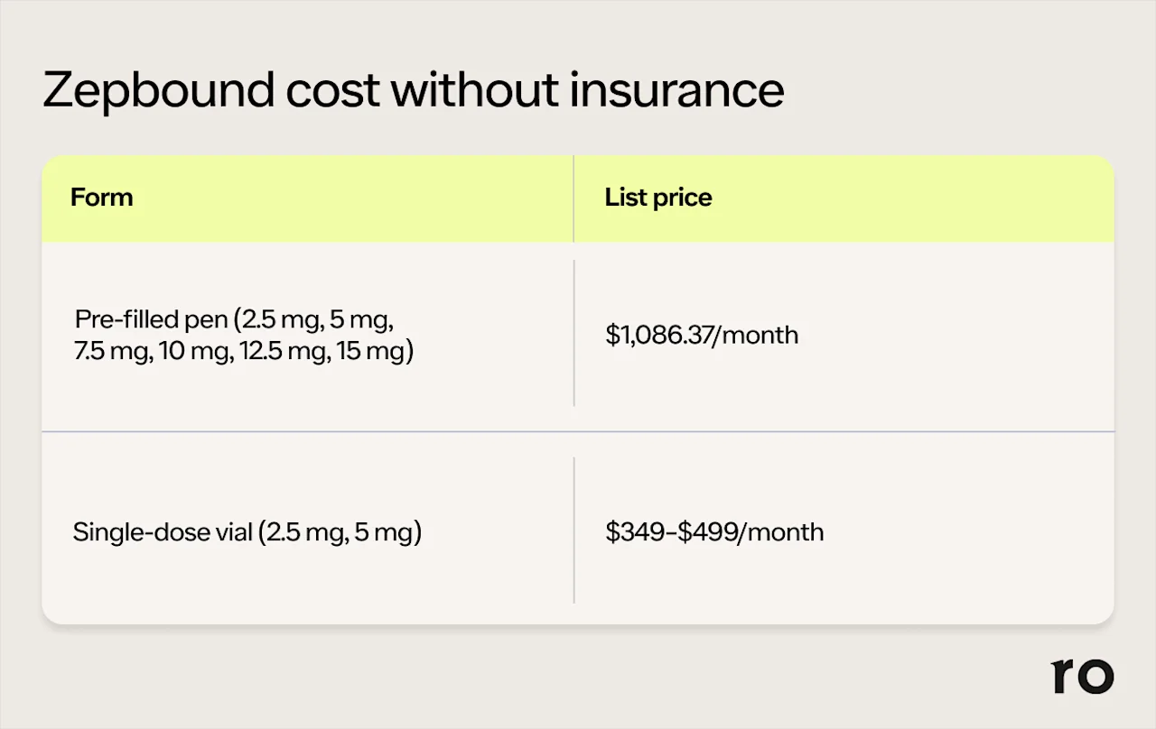Screen dimensions: 1156x729
Task: Click the 12.5 mg dosage text
Action: pyautogui.click(x=284, y=350)
